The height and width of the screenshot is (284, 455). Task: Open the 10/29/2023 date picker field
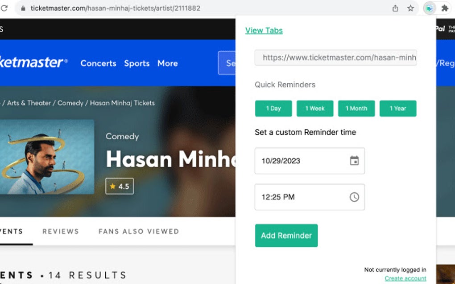[294, 161]
